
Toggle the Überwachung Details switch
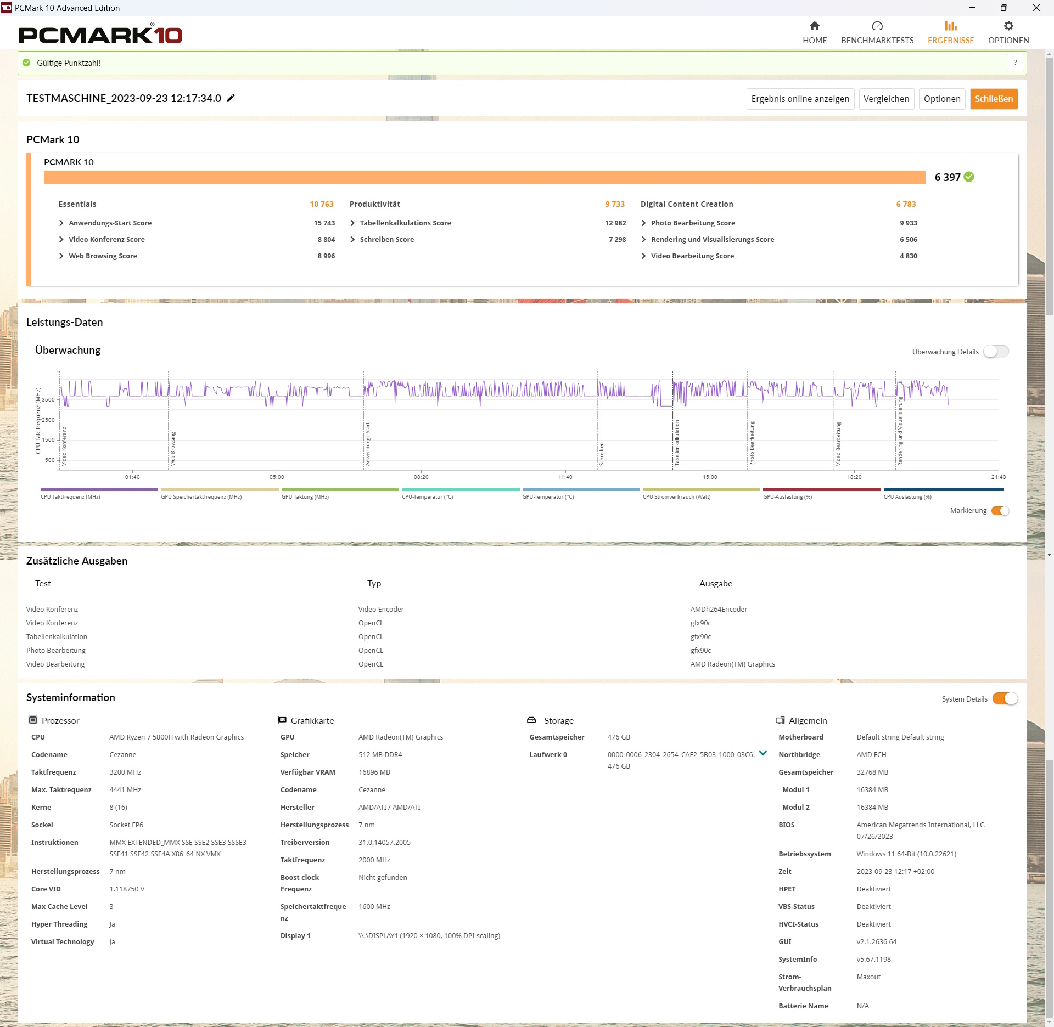click(996, 351)
